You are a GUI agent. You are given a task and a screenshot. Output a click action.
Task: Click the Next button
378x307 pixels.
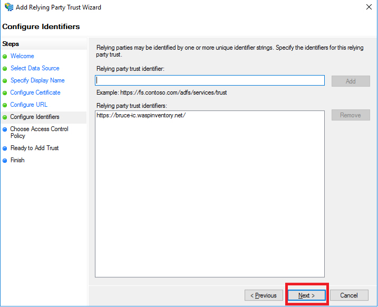point(306,295)
